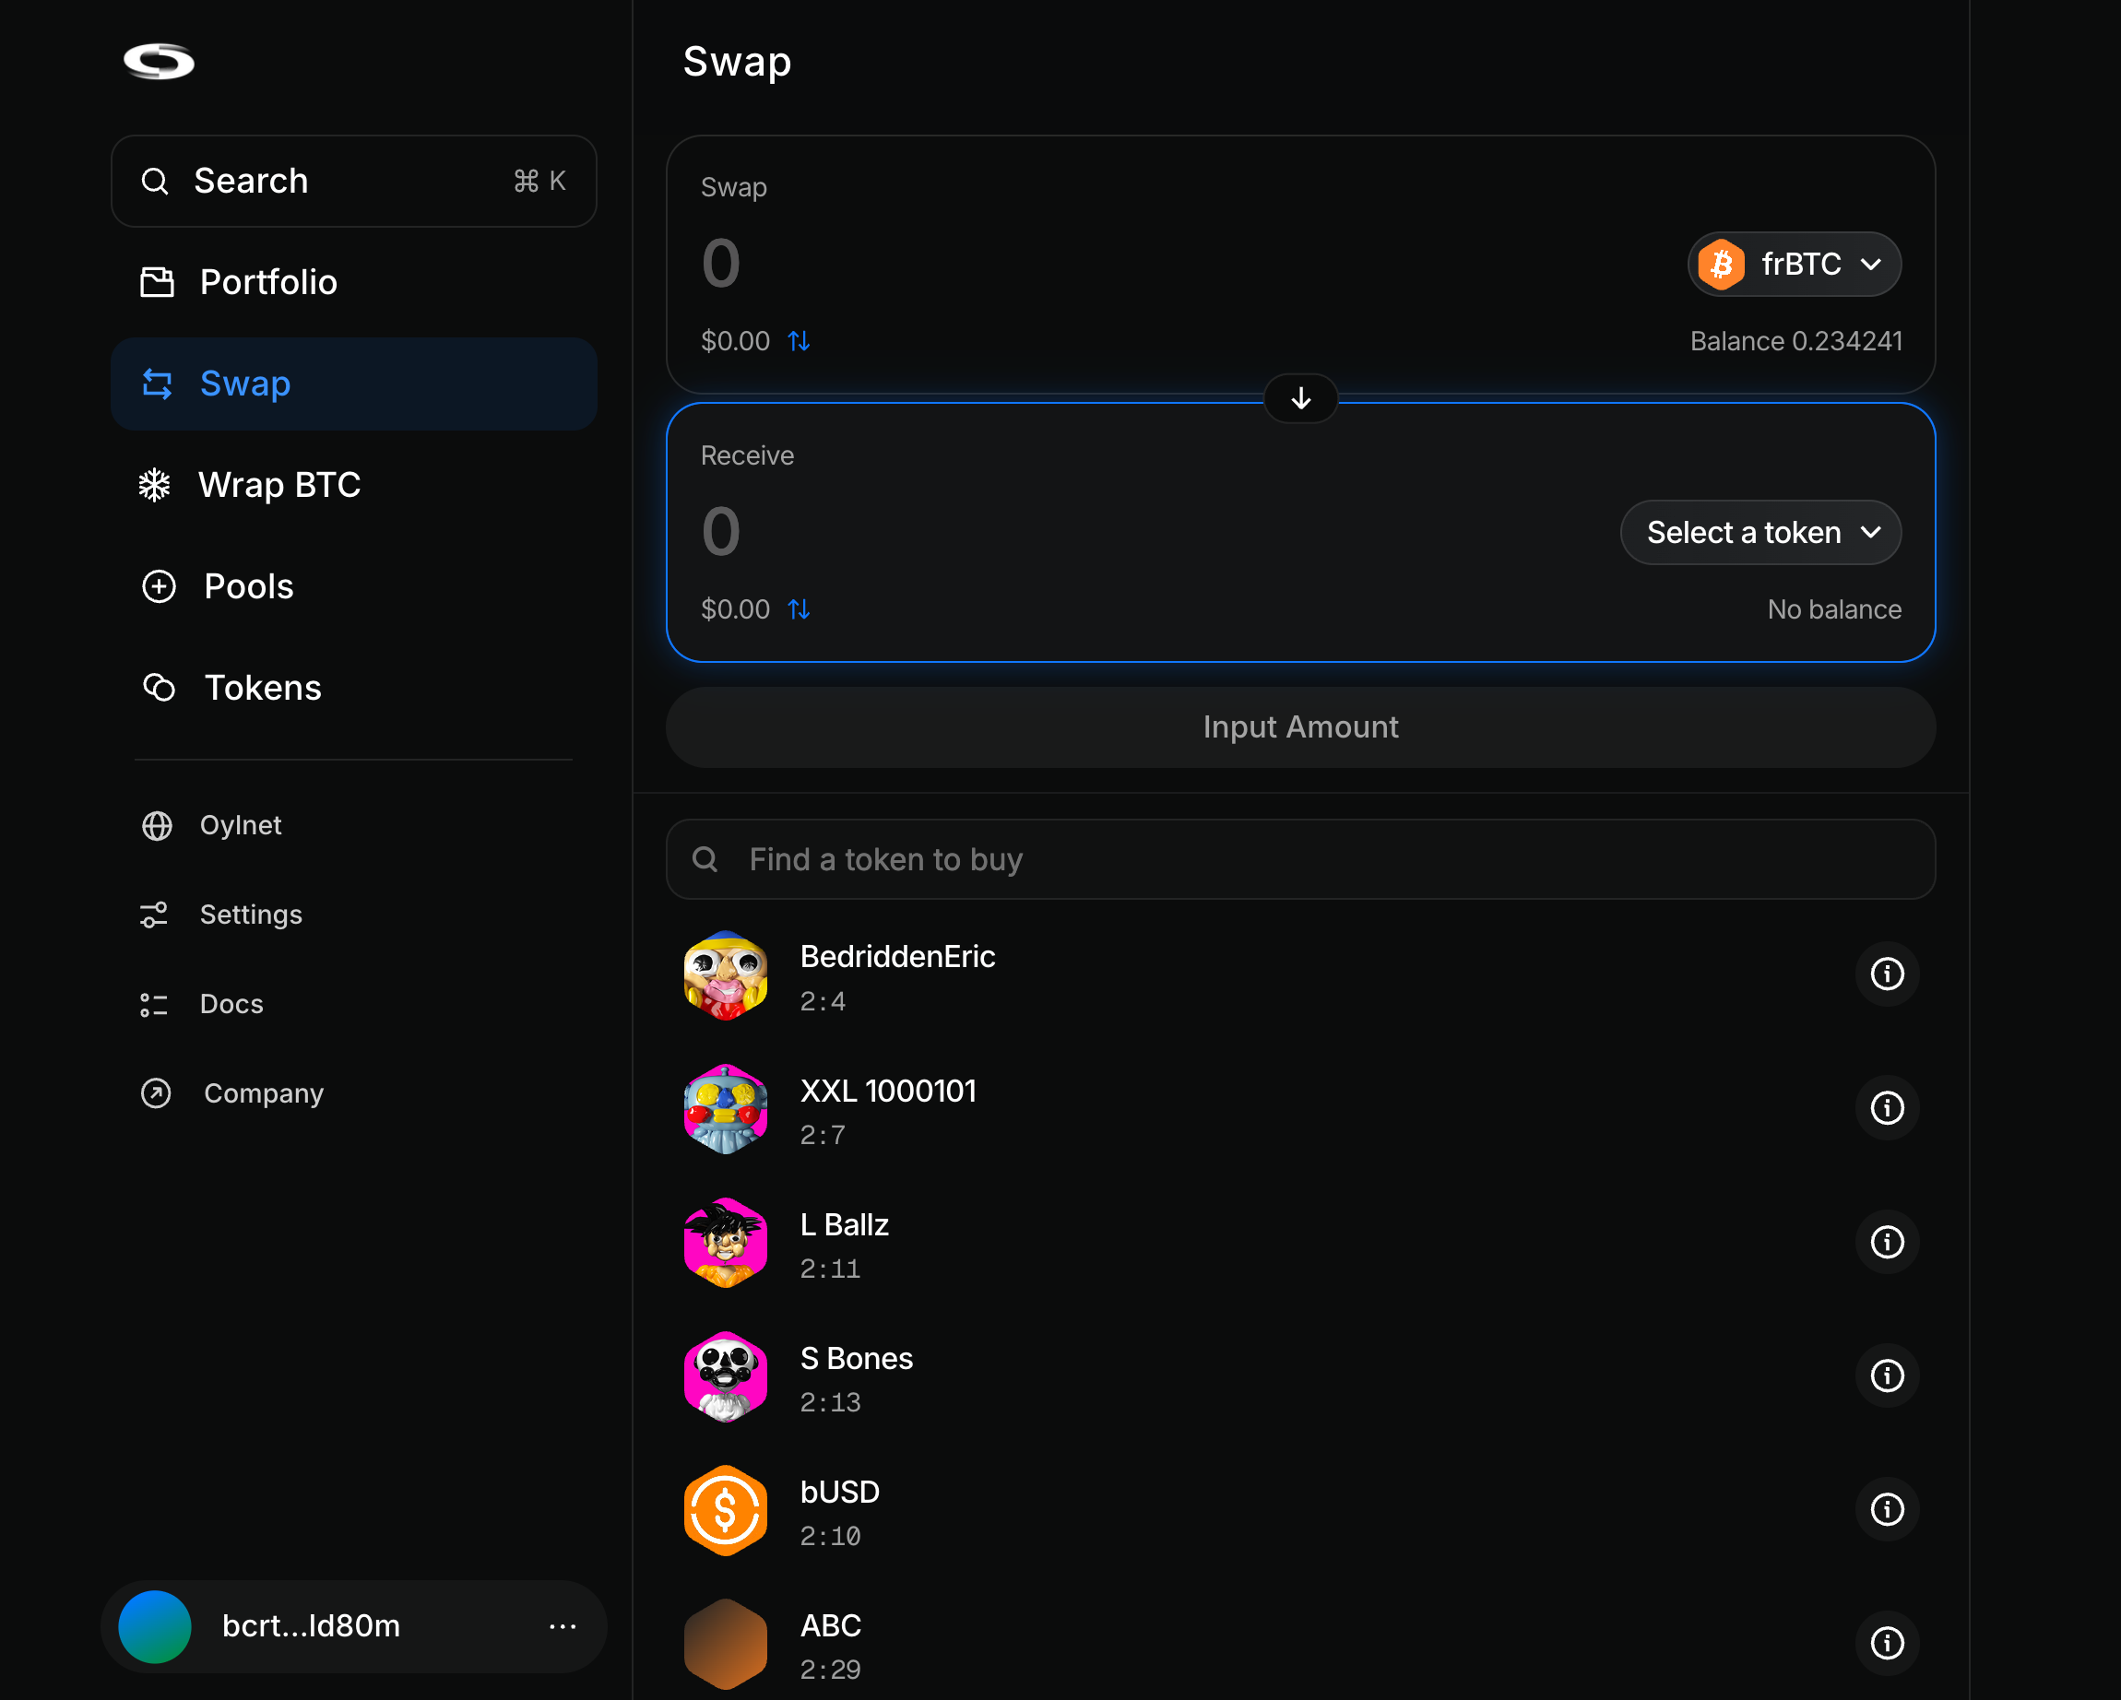Image resolution: width=2121 pixels, height=1700 pixels.
Task: Click the Swap amount field showing 0
Action: pos(721,264)
